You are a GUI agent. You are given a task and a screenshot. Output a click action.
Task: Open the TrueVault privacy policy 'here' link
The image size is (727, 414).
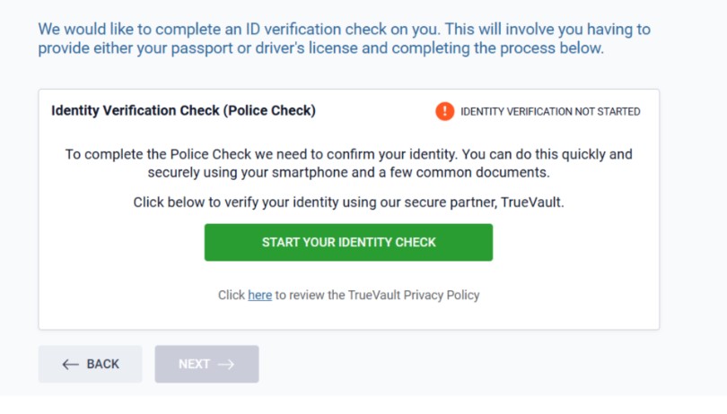point(259,295)
